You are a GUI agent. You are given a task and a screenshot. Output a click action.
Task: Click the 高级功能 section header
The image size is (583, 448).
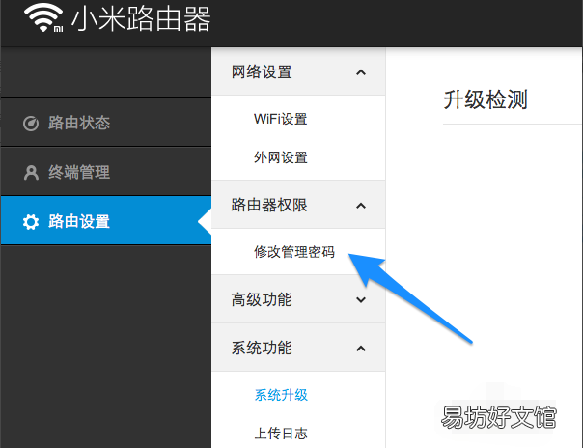[x=298, y=299]
